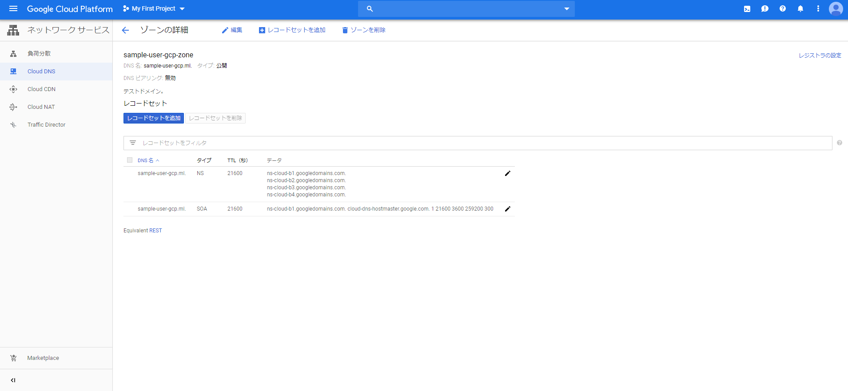
Task: Toggle the select-all records checkbox
Action: (x=130, y=160)
